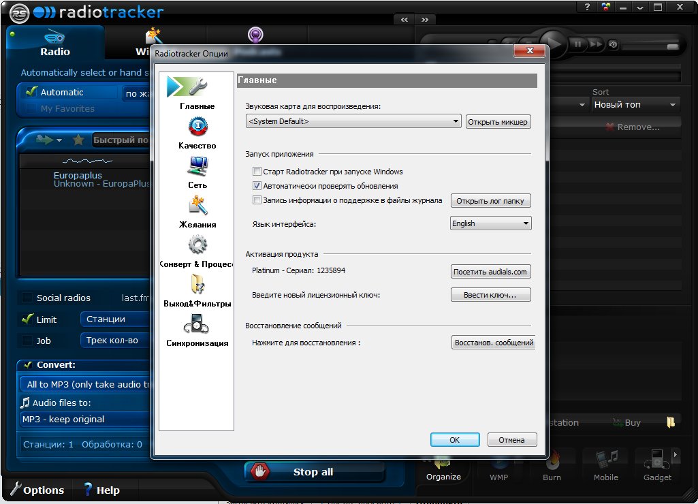Click the small arrow right of Gadget
Image resolution: width=698 pixels, height=504 pixels.
click(x=675, y=454)
